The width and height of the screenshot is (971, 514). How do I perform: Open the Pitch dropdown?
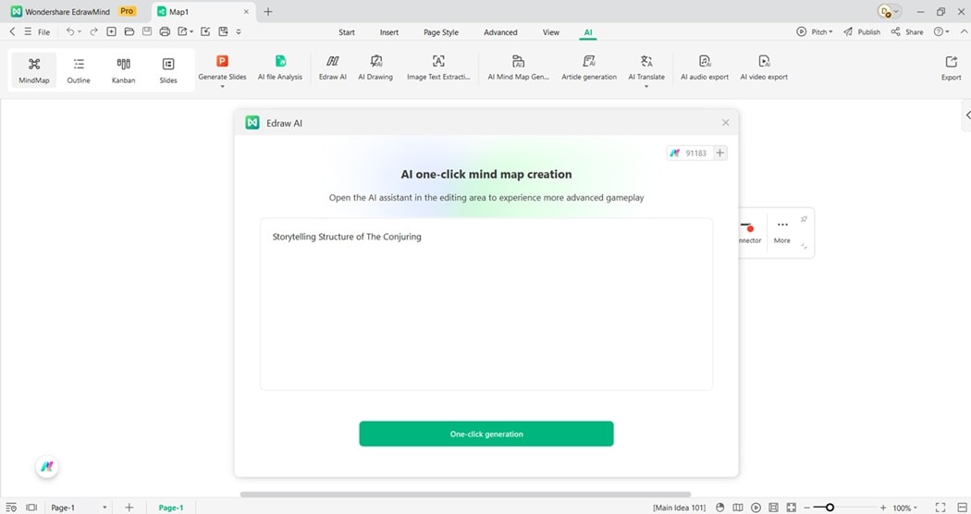pyautogui.click(x=815, y=31)
